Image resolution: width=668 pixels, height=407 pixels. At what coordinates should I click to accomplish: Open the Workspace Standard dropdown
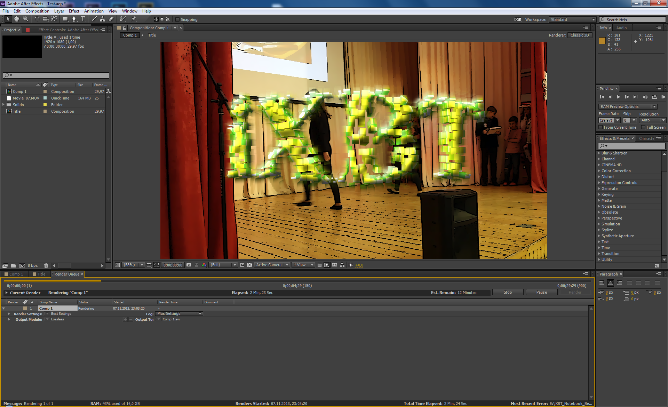pos(572,19)
